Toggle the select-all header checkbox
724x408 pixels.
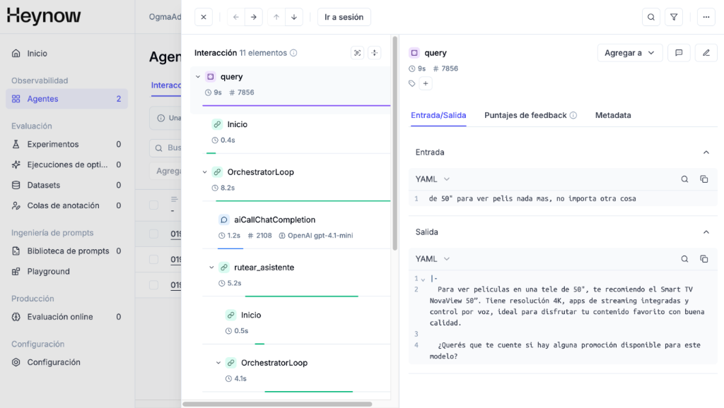(154, 205)
